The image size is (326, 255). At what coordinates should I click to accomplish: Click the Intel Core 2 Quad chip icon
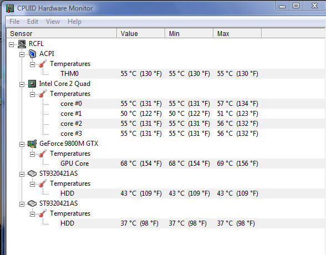[32, 84]
